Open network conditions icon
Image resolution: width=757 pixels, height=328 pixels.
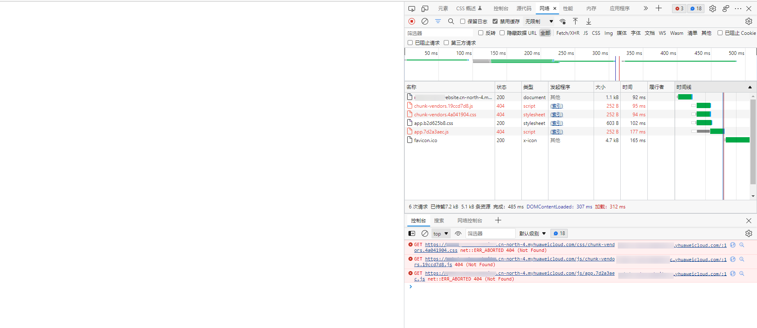[563, 21]
